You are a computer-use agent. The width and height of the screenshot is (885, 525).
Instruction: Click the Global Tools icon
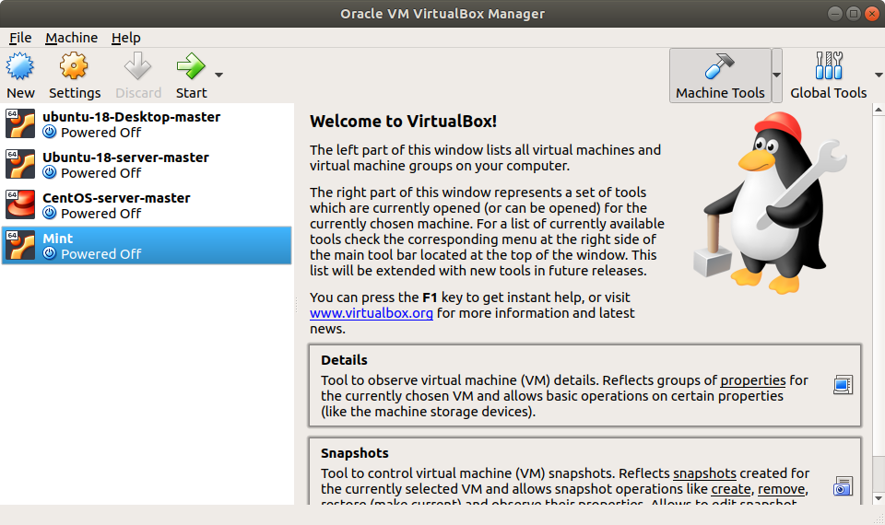coord(829,65)
